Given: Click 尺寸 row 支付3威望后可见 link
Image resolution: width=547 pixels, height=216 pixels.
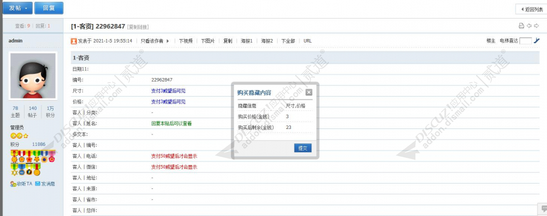Looking at the screenshot, I should click(168, 91).
